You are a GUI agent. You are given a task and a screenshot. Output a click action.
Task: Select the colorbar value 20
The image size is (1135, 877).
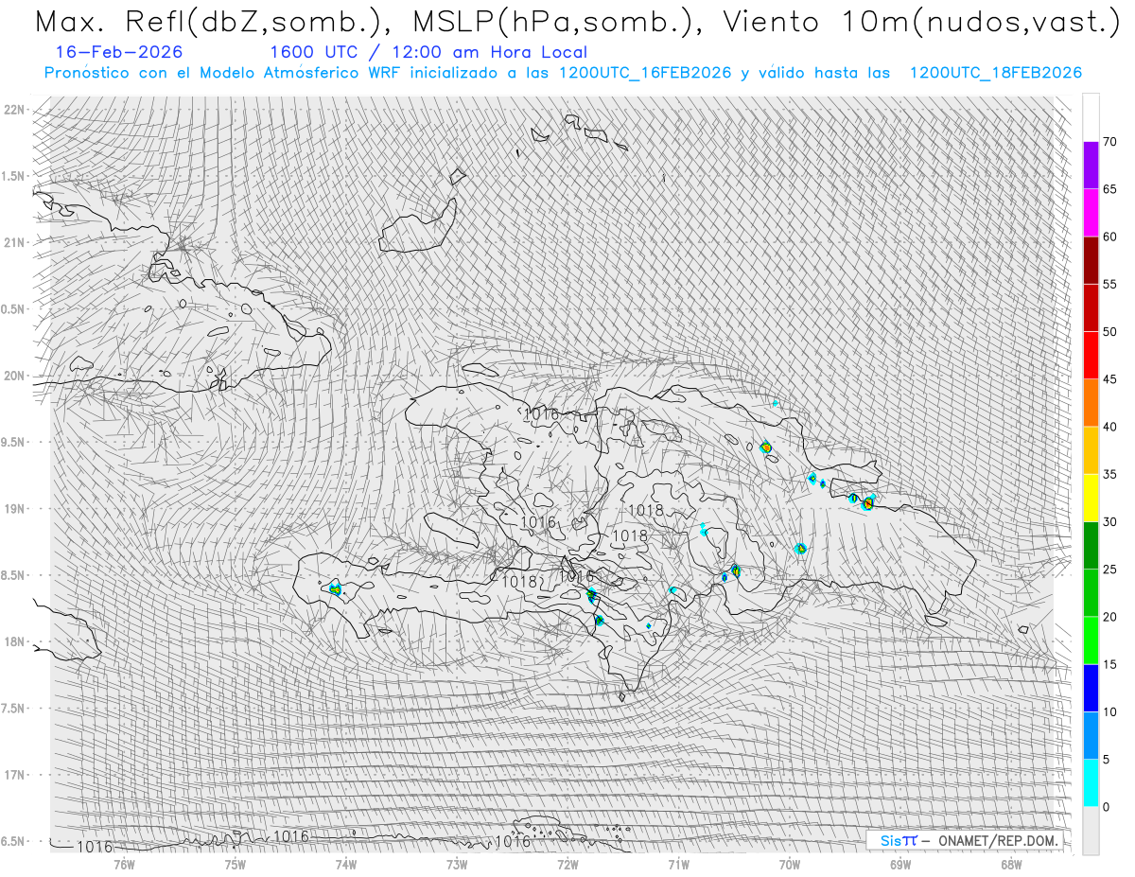click(x=1109, y=617)
